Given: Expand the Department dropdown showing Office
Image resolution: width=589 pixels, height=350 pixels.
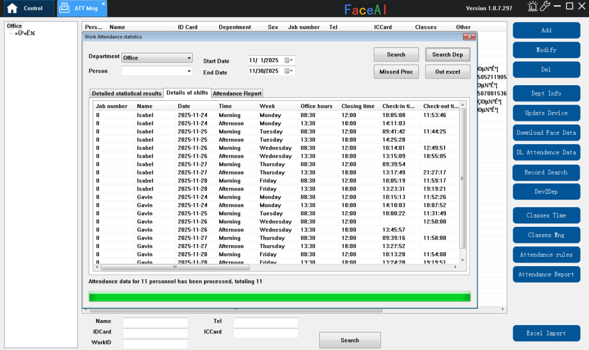Looking at the screenshot, I should (x=189, y=58).
